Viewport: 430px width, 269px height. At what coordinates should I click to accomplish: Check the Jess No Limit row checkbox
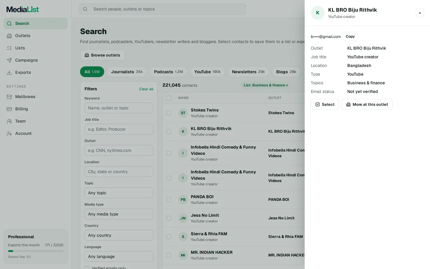click(169, 218)
